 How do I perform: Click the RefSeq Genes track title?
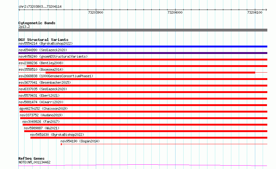31,159
